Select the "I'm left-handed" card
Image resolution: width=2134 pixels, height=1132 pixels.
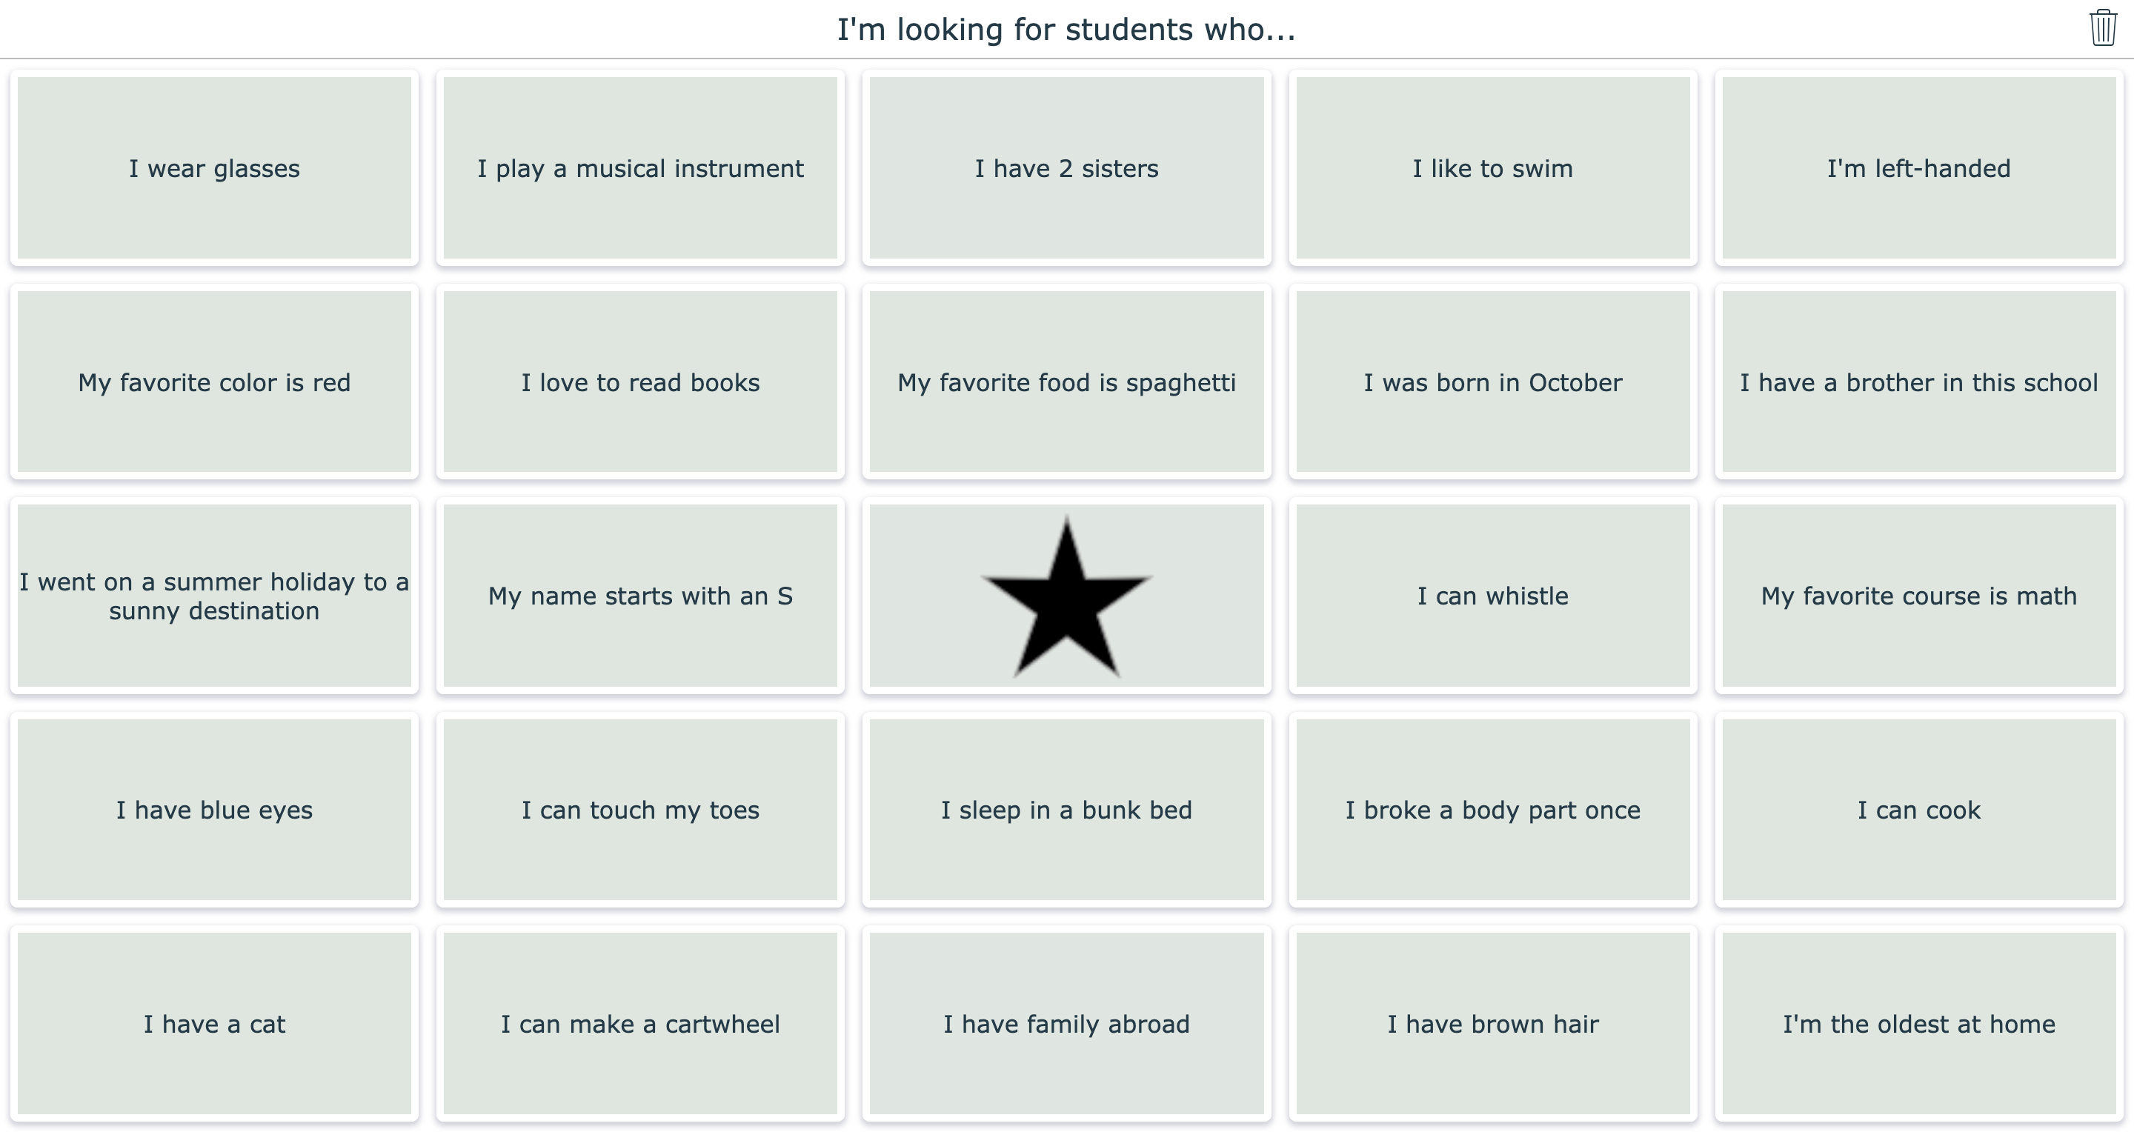[x=1918, y=168]
